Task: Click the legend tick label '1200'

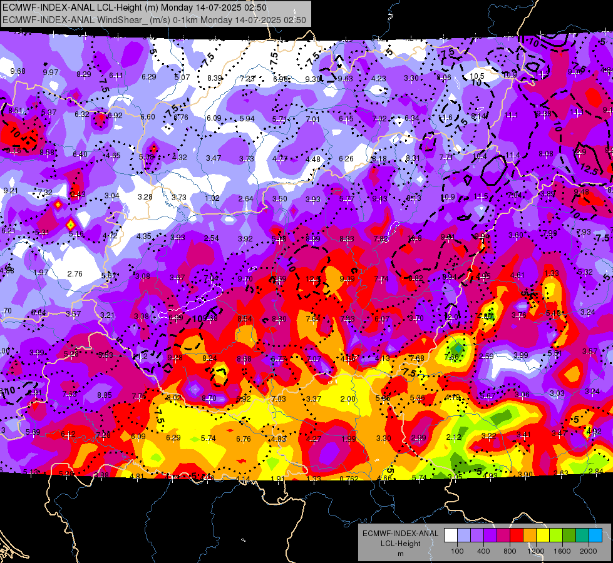Action: (535, 551)
